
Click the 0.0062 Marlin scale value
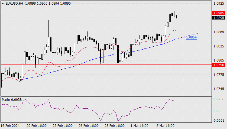click(218, 99)
